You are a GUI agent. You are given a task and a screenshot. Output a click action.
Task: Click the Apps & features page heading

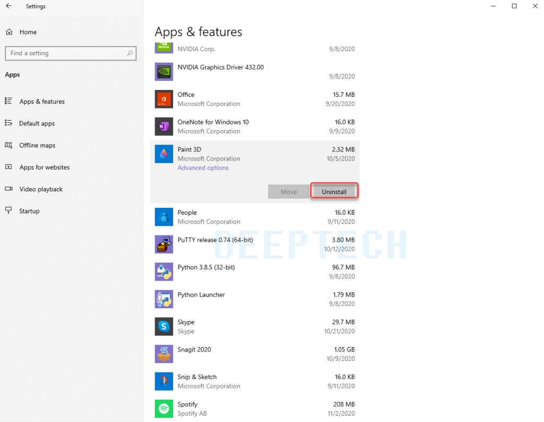pos(199,32)
